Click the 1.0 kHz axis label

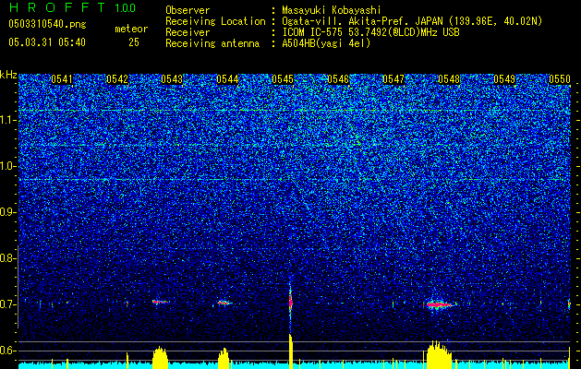(7, 166)
